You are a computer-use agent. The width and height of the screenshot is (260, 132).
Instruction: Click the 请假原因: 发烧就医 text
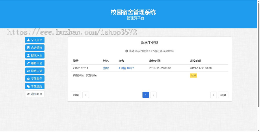point(85,76)
